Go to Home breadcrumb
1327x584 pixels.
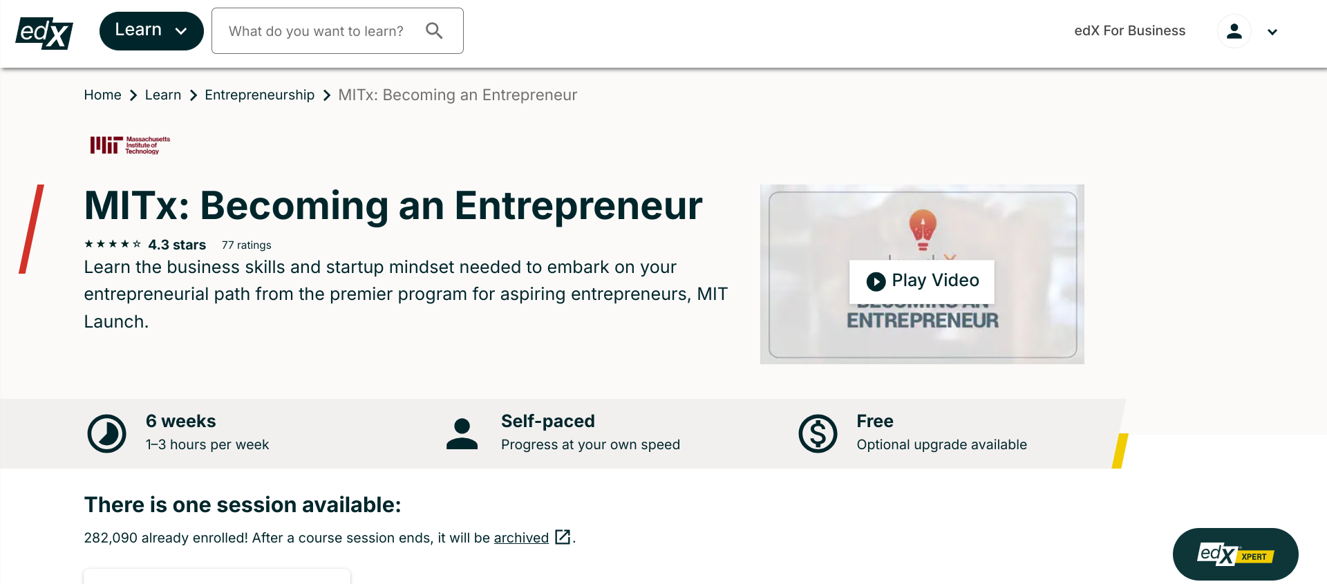(x=102, y=95)
